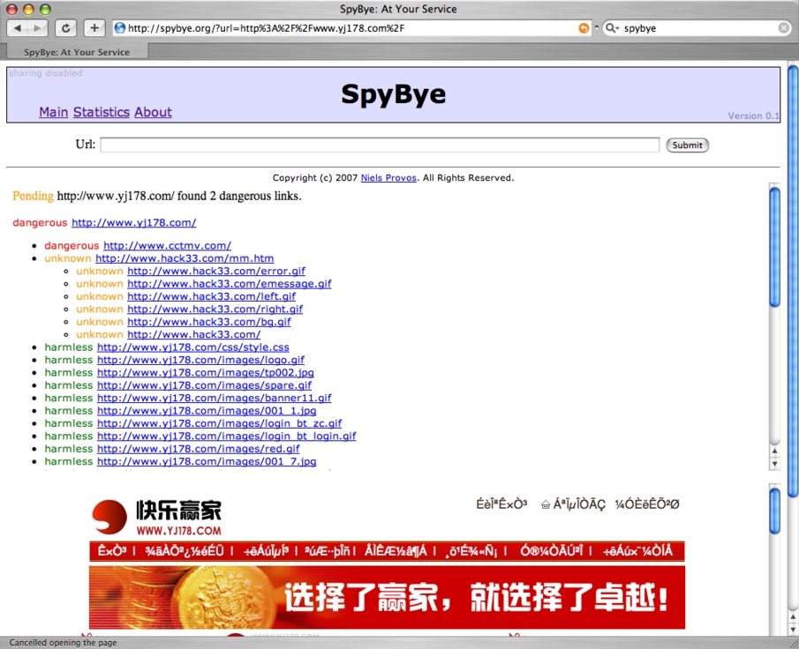This screenshot has height=649, width=799.
Task: Open the yj178.com/images/spare.gif link
Action: click(204, 385)
